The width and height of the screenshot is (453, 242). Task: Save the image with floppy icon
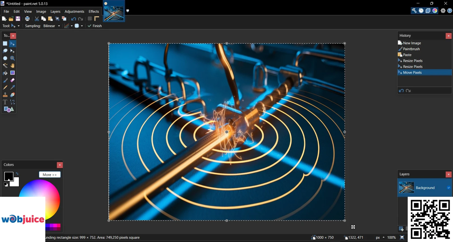click(18, 19)
